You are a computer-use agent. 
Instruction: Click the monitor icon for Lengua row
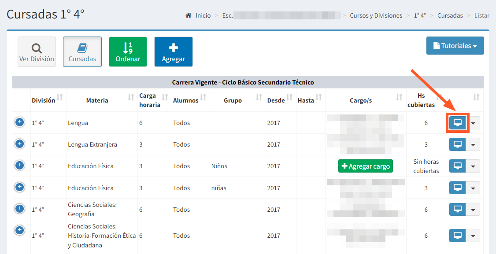pyautogui.click(x=457, y=123)
